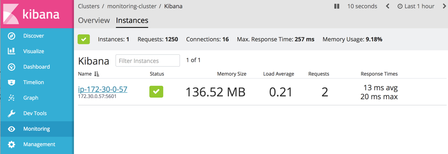Click 0.21 load average value
Image resolution: width=448 pixels, height=154 pixels.
281,92
